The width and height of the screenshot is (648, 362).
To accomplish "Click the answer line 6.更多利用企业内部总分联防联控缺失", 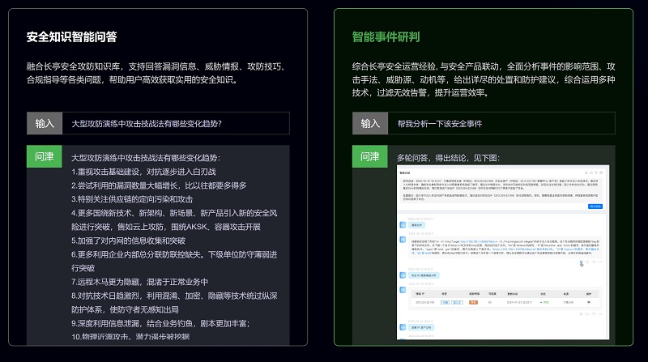I will pyautogui.click(x=174, y=261).
